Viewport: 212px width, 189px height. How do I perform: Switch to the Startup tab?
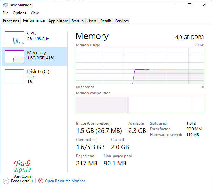[77, 21]
